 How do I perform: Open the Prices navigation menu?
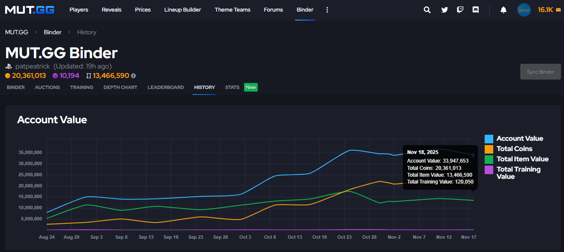[x=143, y=10]
